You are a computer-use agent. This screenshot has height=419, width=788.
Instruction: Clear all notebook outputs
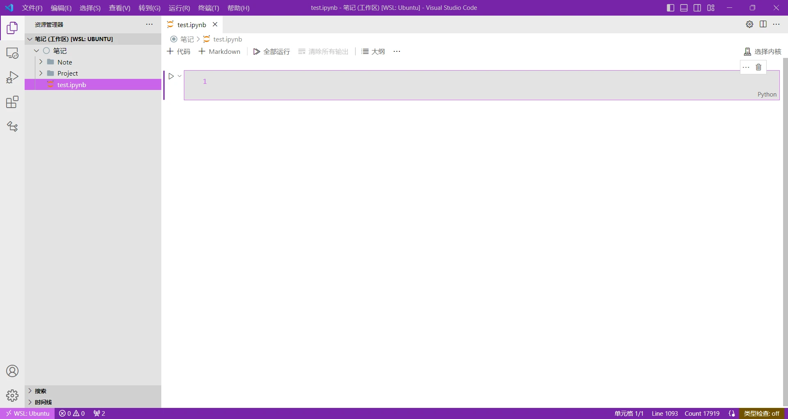click(323, 51)
